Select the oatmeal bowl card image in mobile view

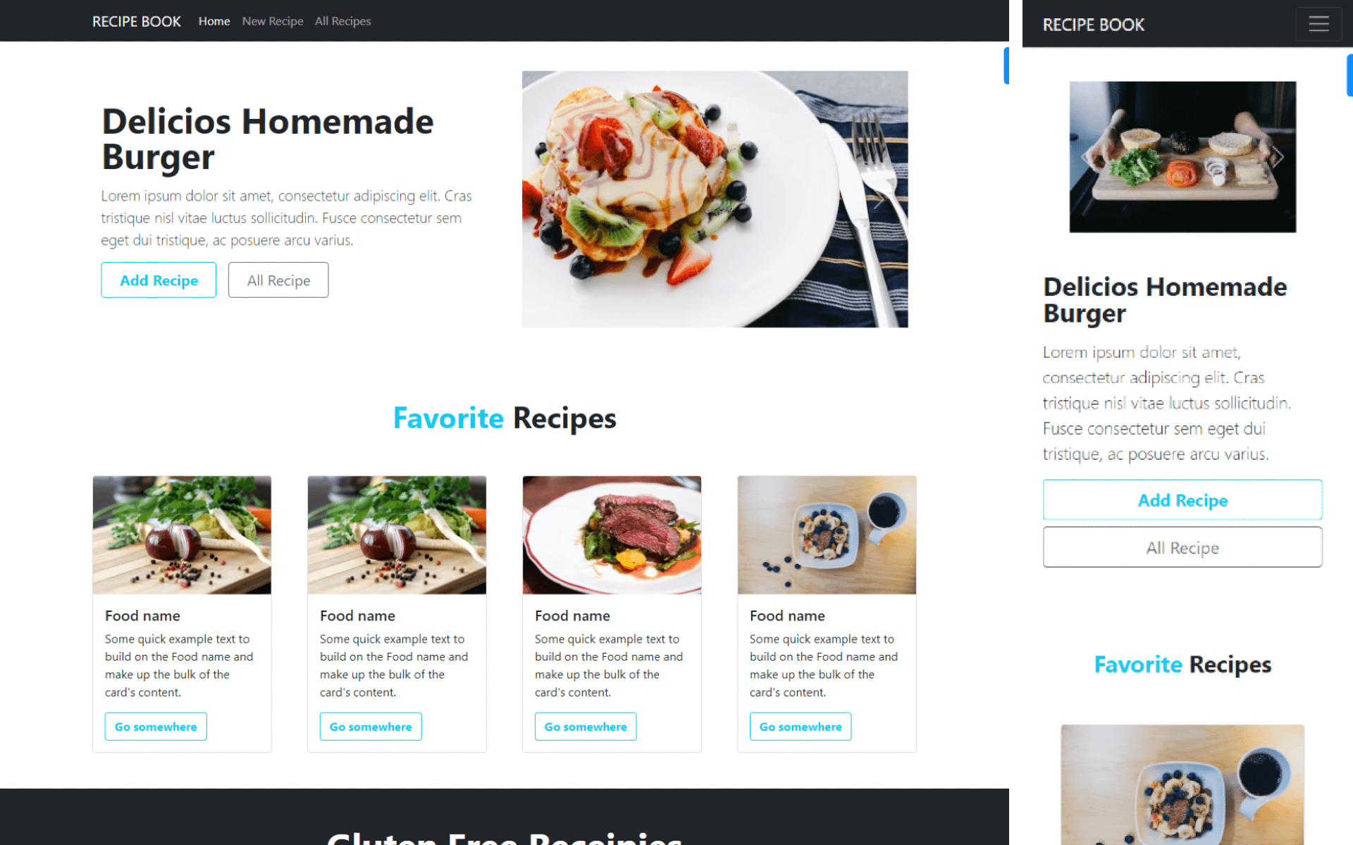click(1182, 784)
